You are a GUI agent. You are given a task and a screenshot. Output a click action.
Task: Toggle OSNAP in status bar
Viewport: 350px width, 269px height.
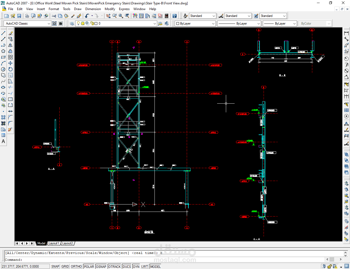click(101, 267)
